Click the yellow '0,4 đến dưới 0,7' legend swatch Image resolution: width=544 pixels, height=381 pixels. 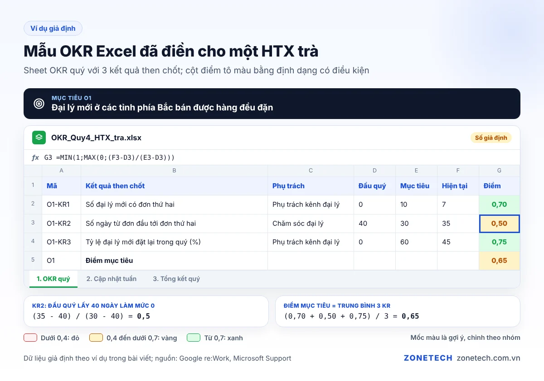[x=96, y=338]
